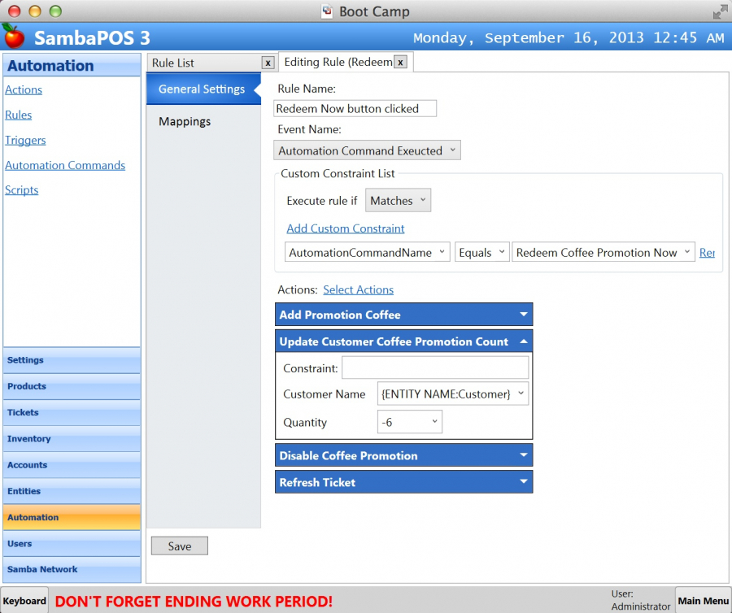
Task: Collapse Update Customer Coffee Promotion Count action
Action: (524, 341)
